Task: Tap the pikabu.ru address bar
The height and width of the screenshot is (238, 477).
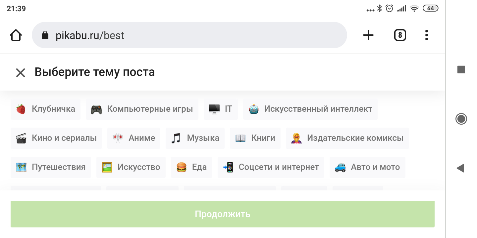Action: click(x=189, y=35)
